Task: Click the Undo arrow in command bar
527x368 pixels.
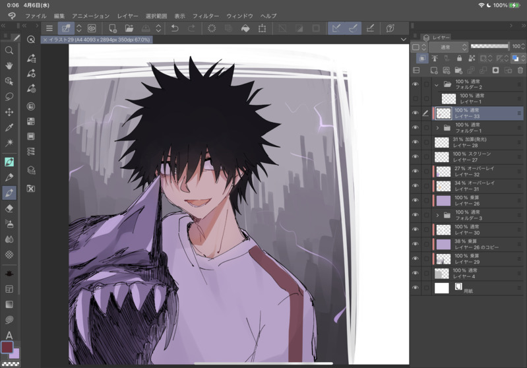Action: click(174, 28)
